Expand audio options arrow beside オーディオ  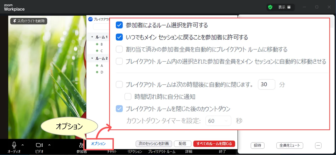coord(23,145)
